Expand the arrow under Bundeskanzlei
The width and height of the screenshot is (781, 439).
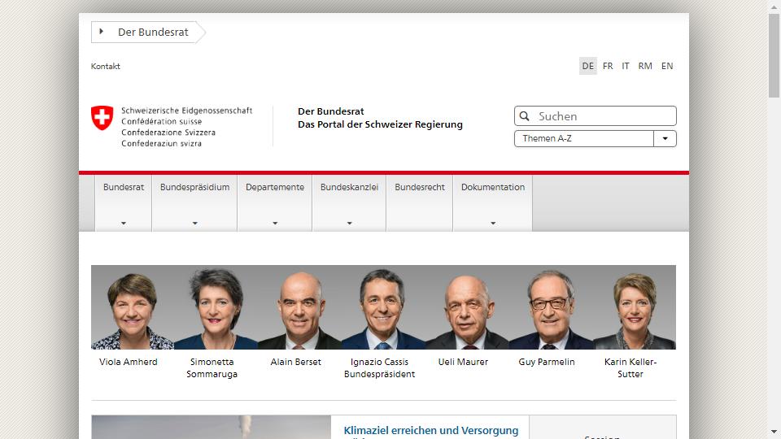[x=349, y=223]
